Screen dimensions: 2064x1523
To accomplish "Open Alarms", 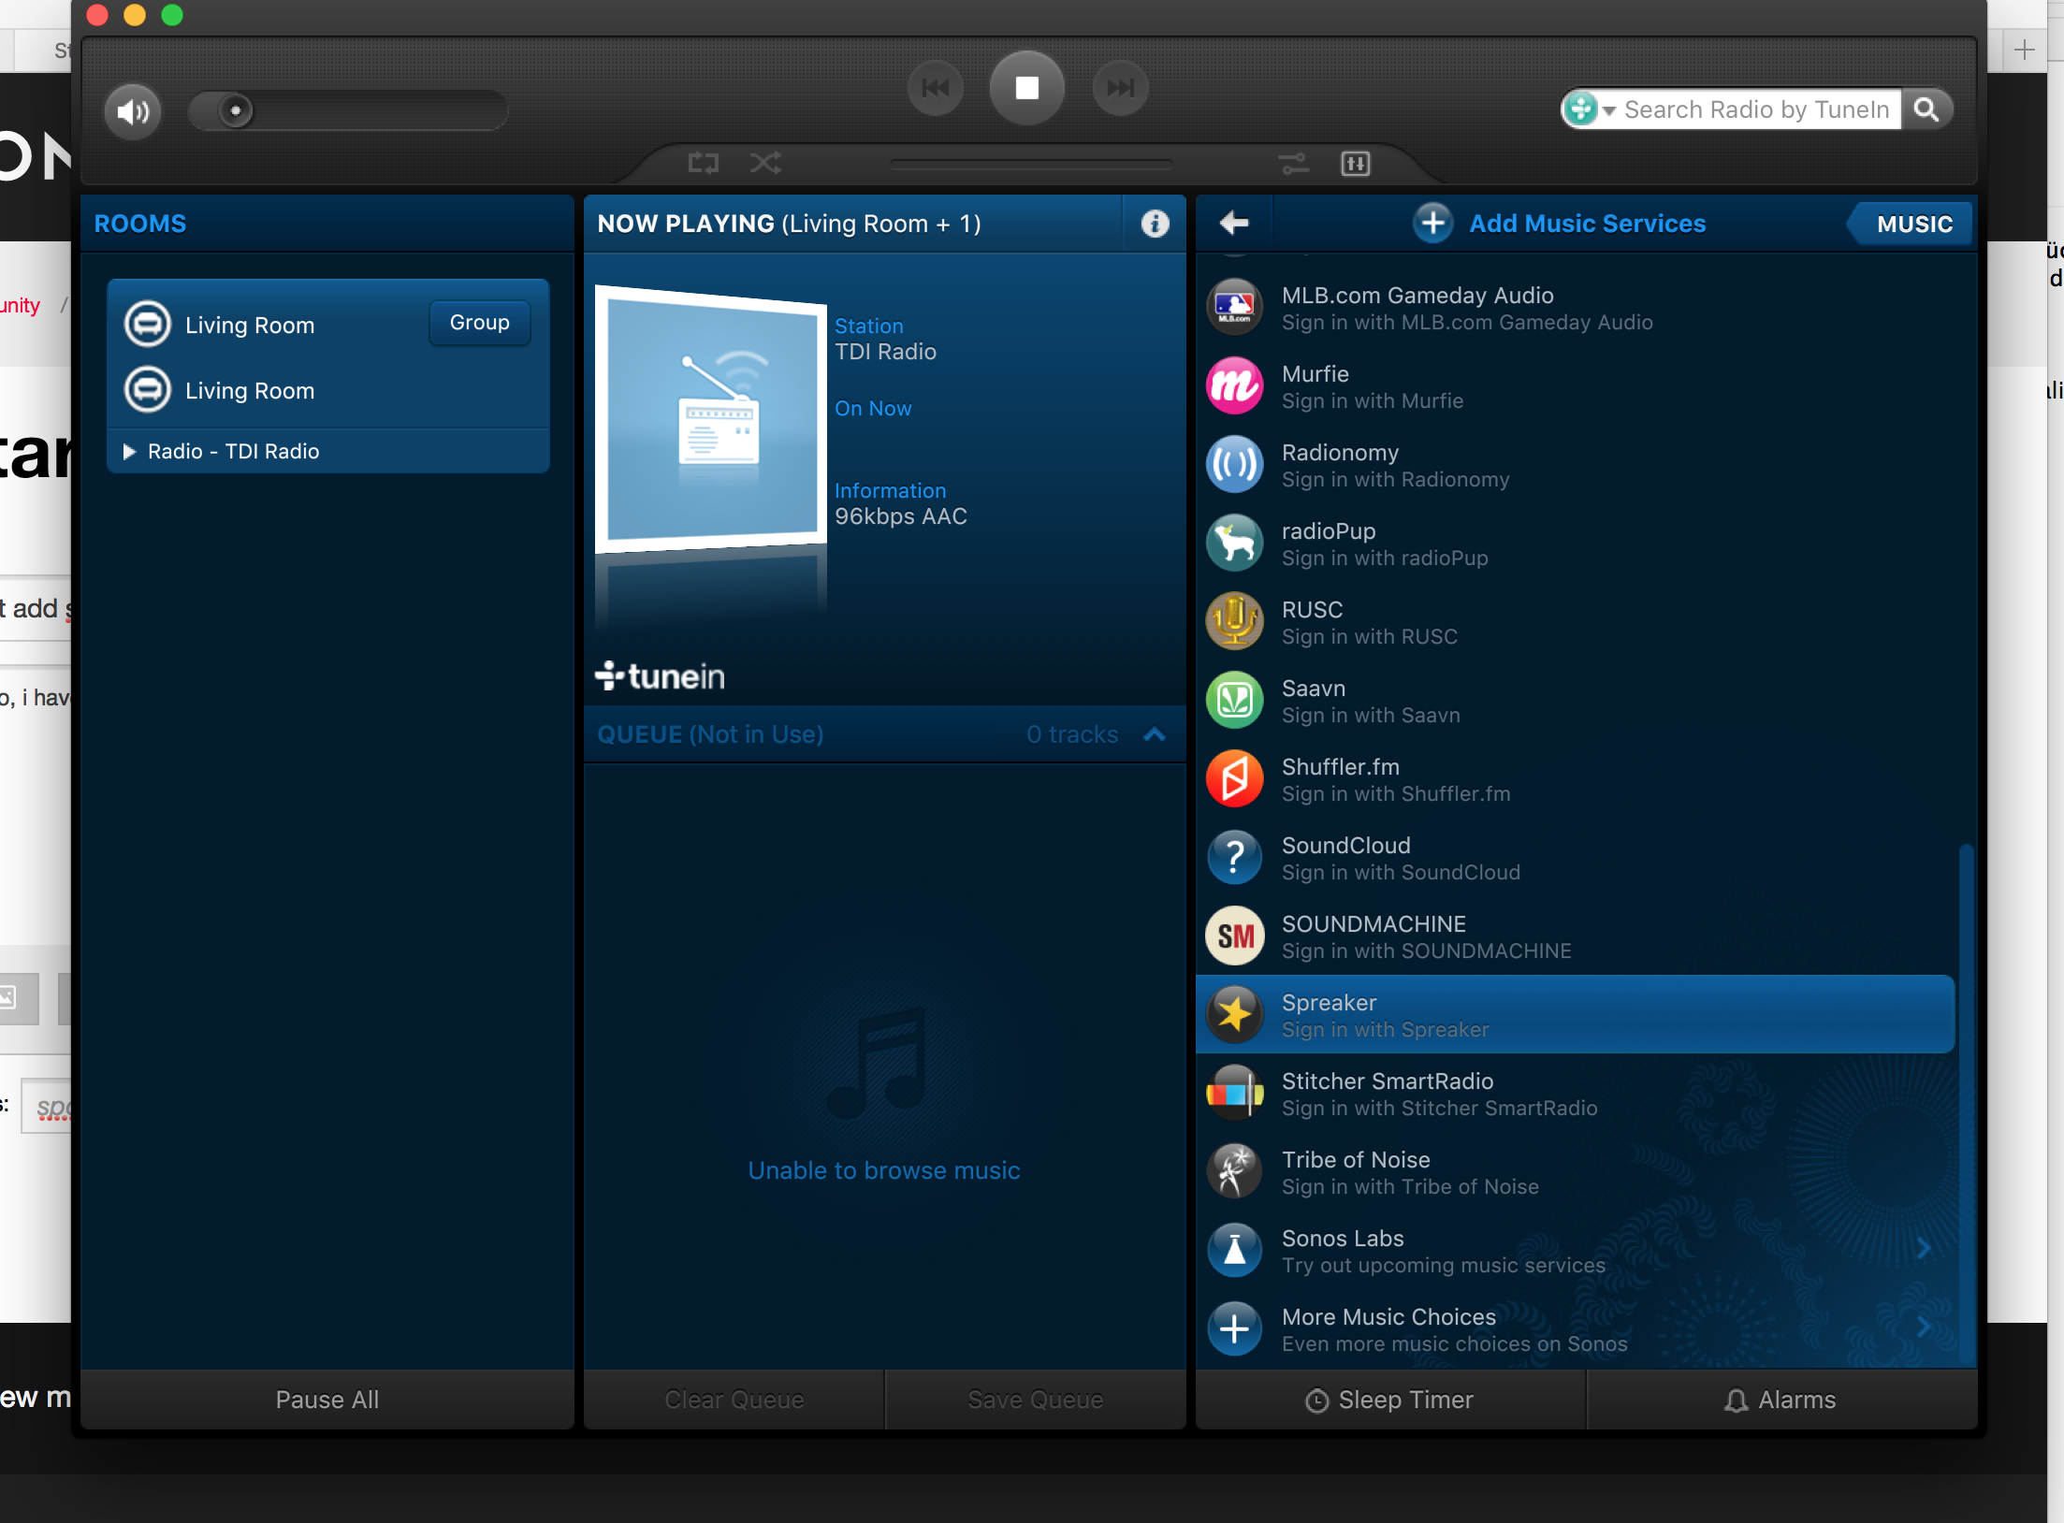I will tap(1781, 1400).
